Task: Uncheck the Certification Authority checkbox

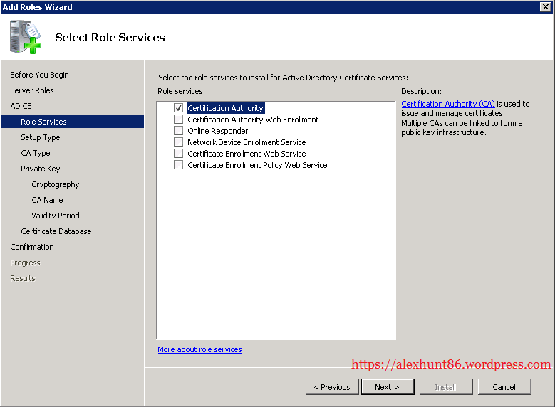Action: [x=179, y=108]
